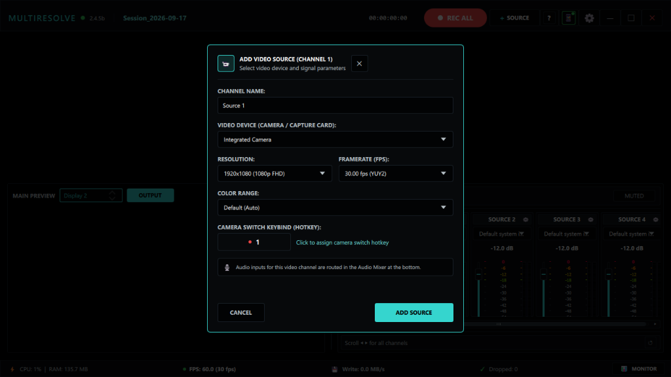671x377 pixels.
Task: Close the Add Video Source dialog
Action: tap(359, 63)
